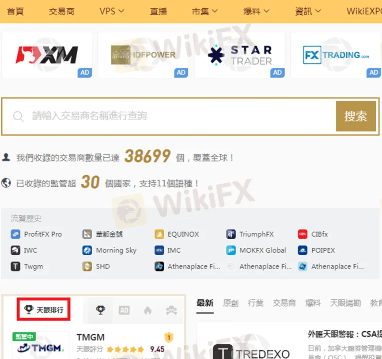Click the rank 1 shield badge on TMGM
This screenshot has width=382, height=359.
pyautogui.click(x=169, y=337)
